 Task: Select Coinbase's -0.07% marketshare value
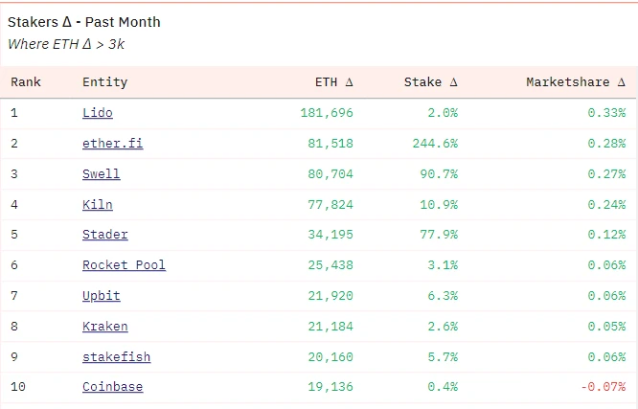click(603, 387)
